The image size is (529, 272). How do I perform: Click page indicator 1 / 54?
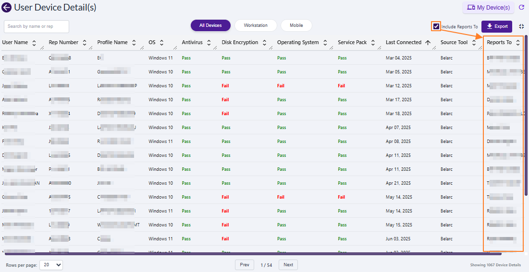(267, 265)
